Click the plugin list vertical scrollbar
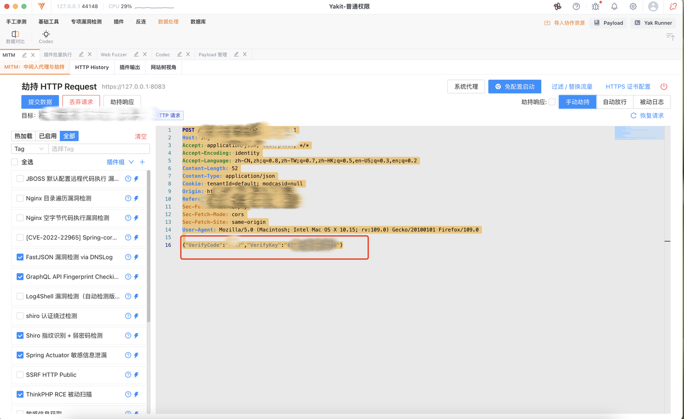 coord(149,246)
